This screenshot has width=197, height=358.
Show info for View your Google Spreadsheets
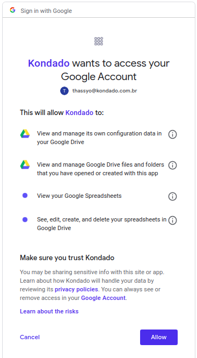pyautogui.click(x=172, y=196)
